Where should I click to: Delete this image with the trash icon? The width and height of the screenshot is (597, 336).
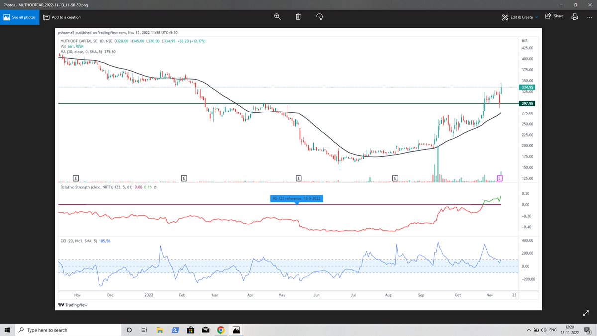click(298, 16)
